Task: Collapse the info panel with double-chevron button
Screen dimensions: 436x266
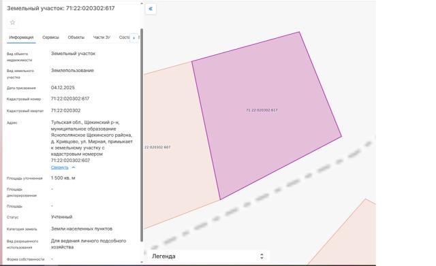Action: (151, 9)
